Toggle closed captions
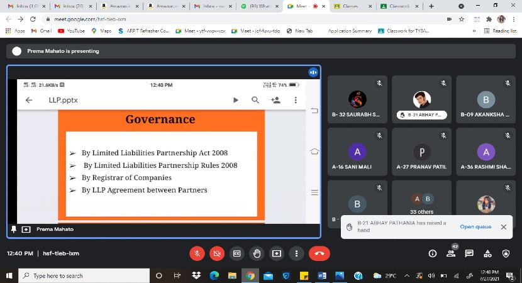This screenshot has width=522, height=283. point(237,253)
